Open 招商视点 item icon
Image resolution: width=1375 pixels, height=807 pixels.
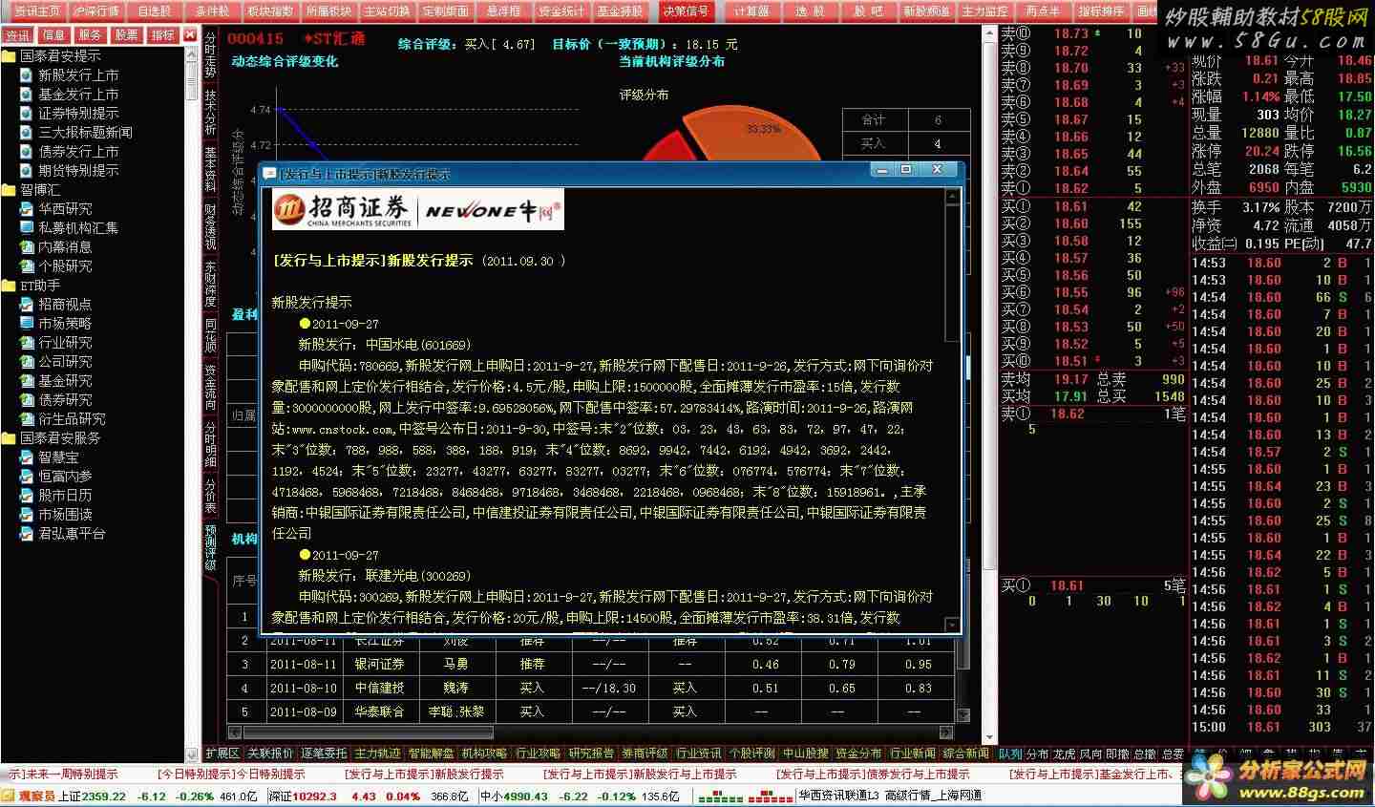(x=27, y=305)
